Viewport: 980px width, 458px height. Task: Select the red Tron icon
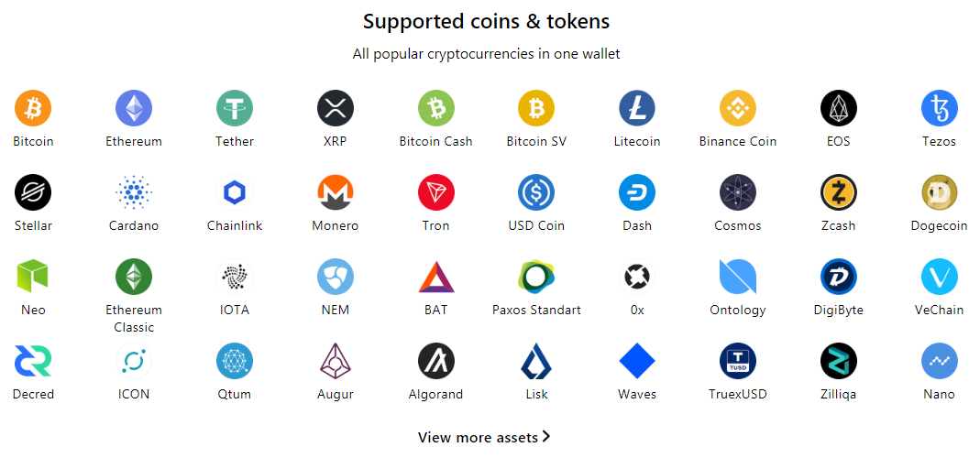pyautogui.click(x=436, y=192)
